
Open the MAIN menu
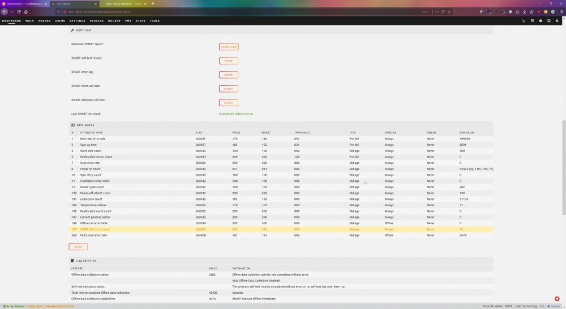[x=29, y=21]
